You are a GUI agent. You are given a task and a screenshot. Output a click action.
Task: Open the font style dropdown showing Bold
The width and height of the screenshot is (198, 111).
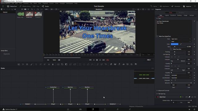181,42
